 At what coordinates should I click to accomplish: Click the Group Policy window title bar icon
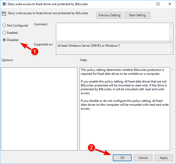4,4
